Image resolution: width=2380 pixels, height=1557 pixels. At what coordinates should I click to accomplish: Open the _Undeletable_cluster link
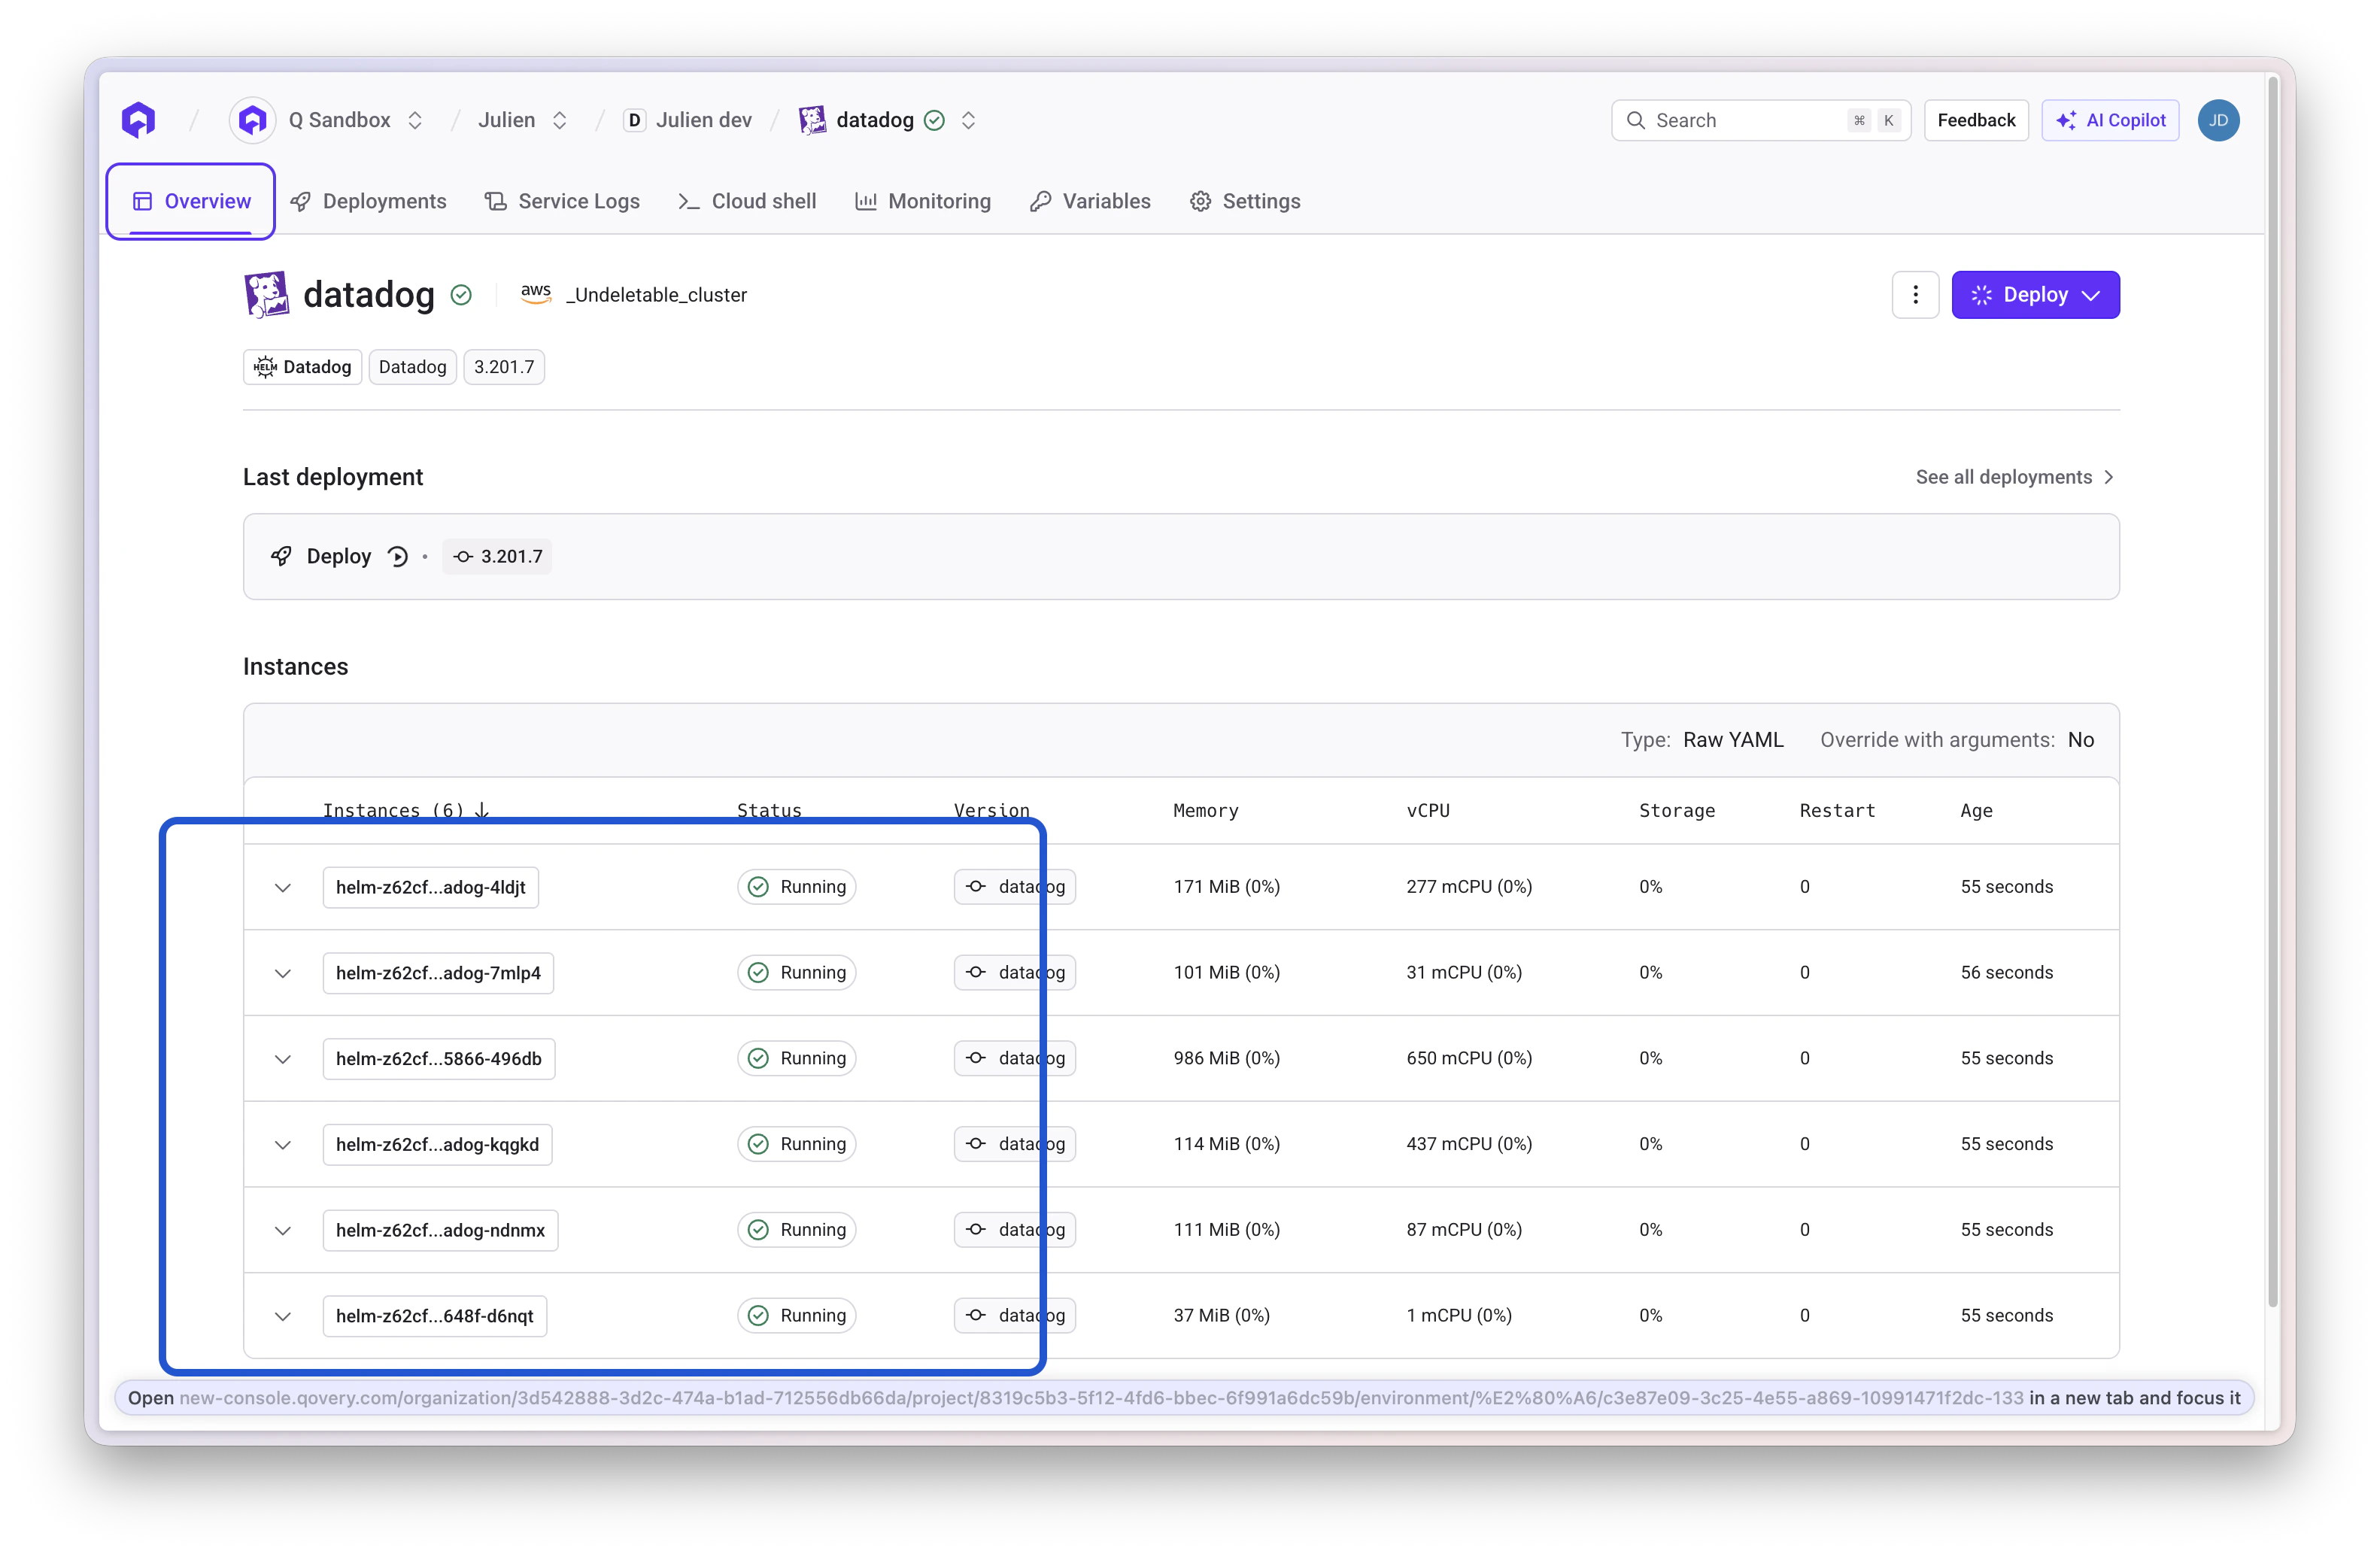click(656, 295)
